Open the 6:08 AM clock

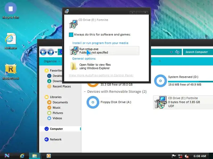[200, 156]
